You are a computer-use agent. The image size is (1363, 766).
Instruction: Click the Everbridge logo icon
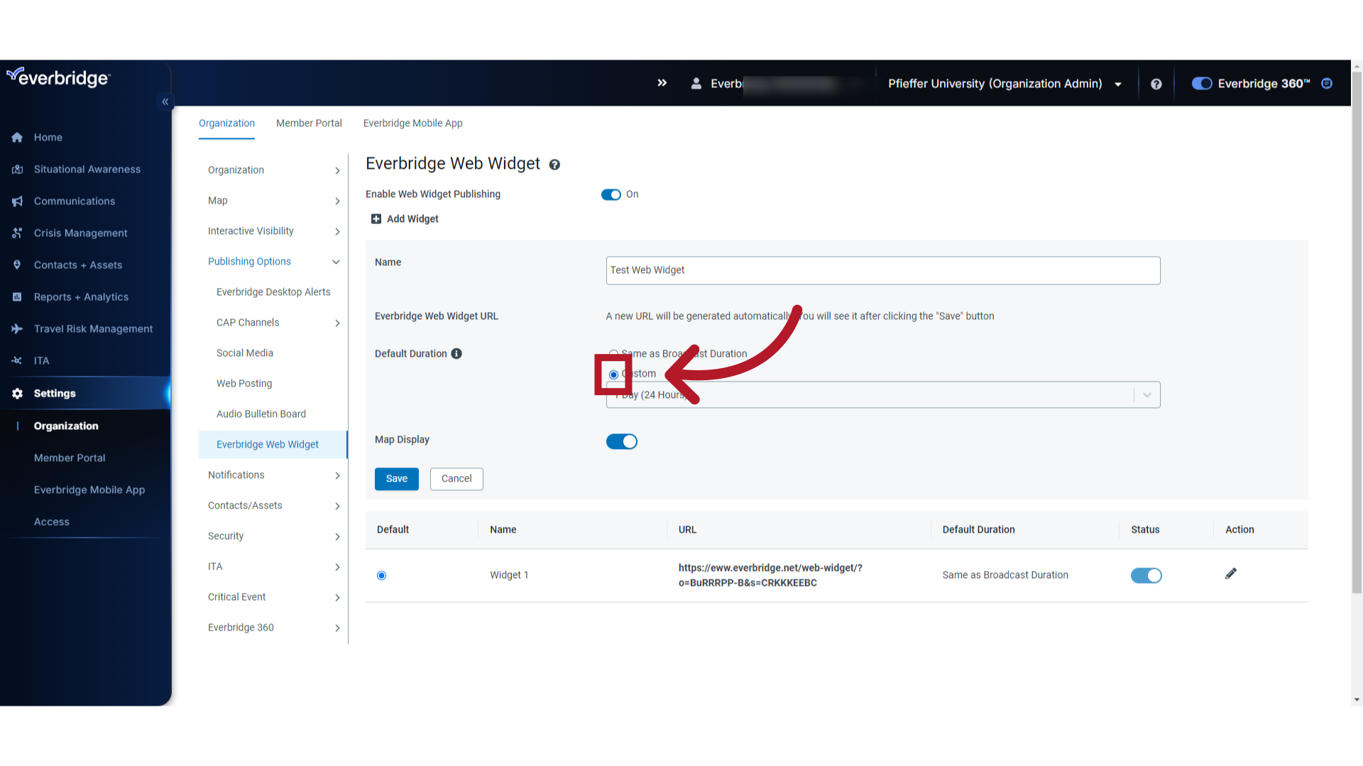tap(13, 76)
